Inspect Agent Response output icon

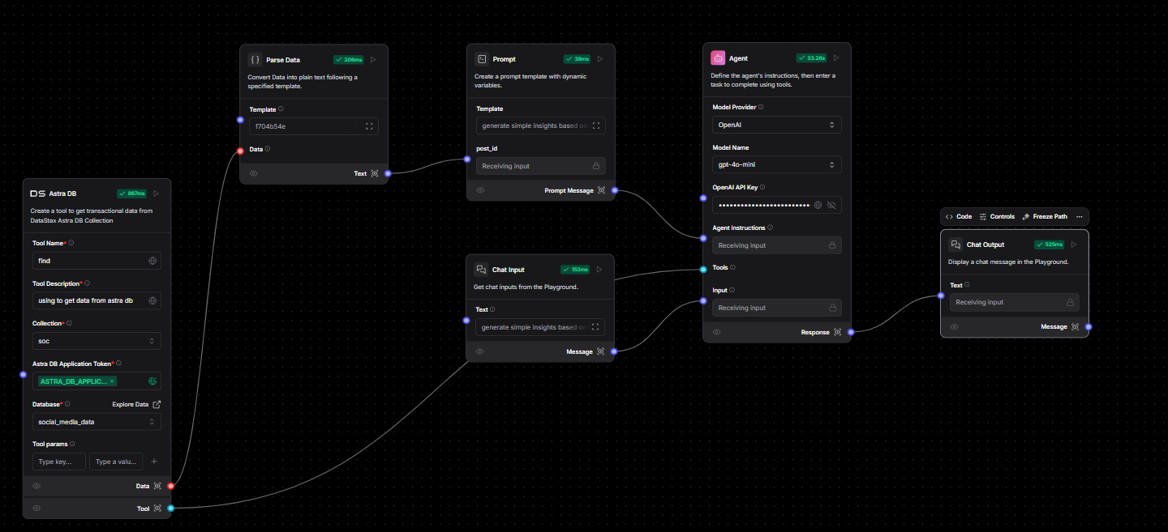837,332
